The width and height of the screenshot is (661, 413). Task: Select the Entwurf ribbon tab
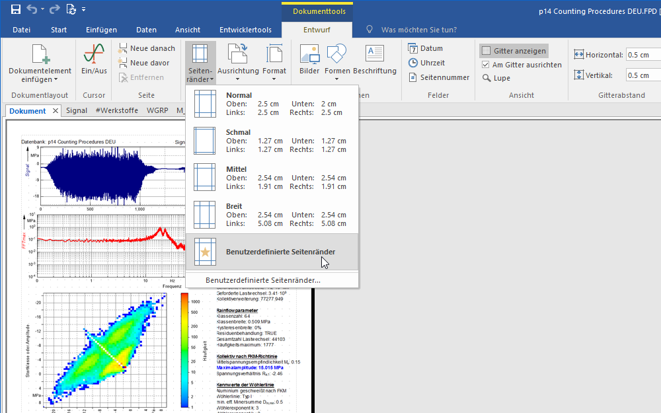point(317,30)
